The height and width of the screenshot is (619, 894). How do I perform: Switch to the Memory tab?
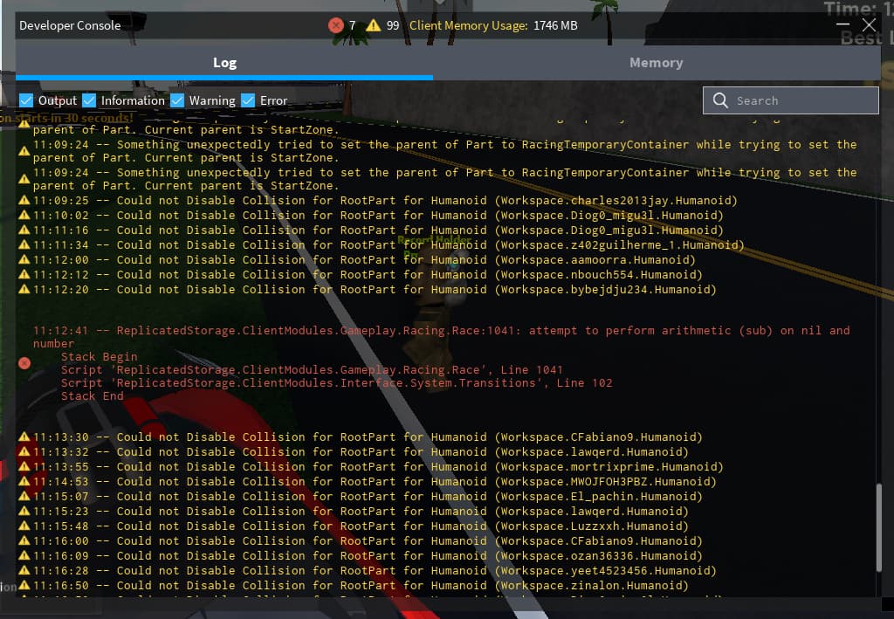pos(657,62)
